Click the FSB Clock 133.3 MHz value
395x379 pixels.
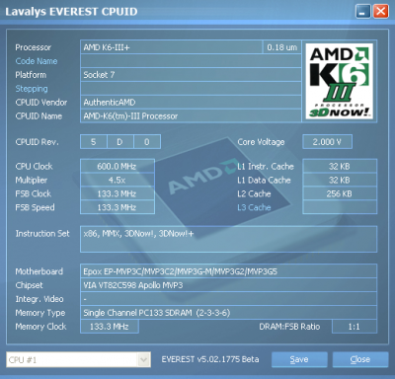tap(118, 193)
